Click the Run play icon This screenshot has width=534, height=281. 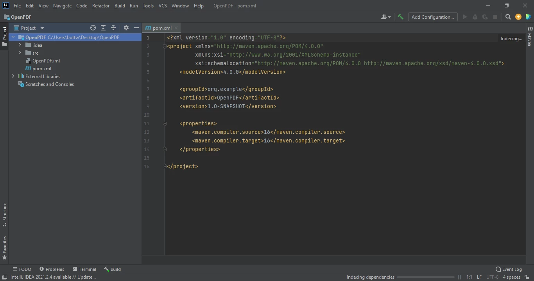pos(465,17)
